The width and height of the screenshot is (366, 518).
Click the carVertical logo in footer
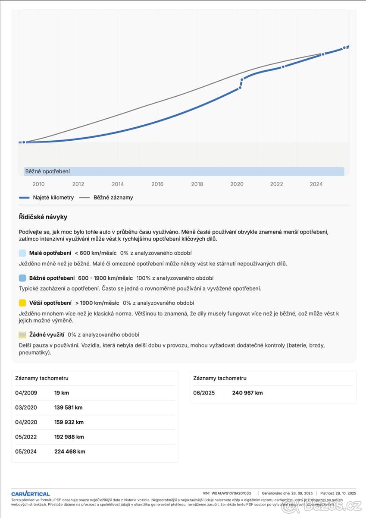[x=31, y=493]
